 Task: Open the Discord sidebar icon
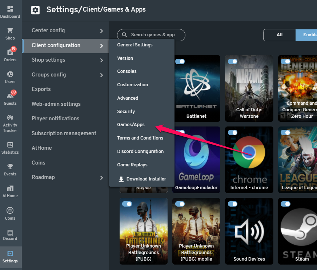click(x=10, y=233)
